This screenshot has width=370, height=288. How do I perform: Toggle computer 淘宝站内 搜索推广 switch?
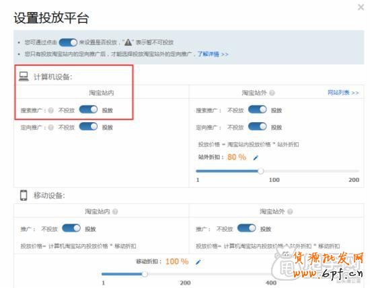point(88,109)
